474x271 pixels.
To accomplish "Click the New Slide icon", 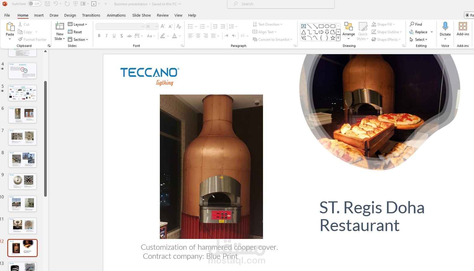I will (x=60, y=26).
